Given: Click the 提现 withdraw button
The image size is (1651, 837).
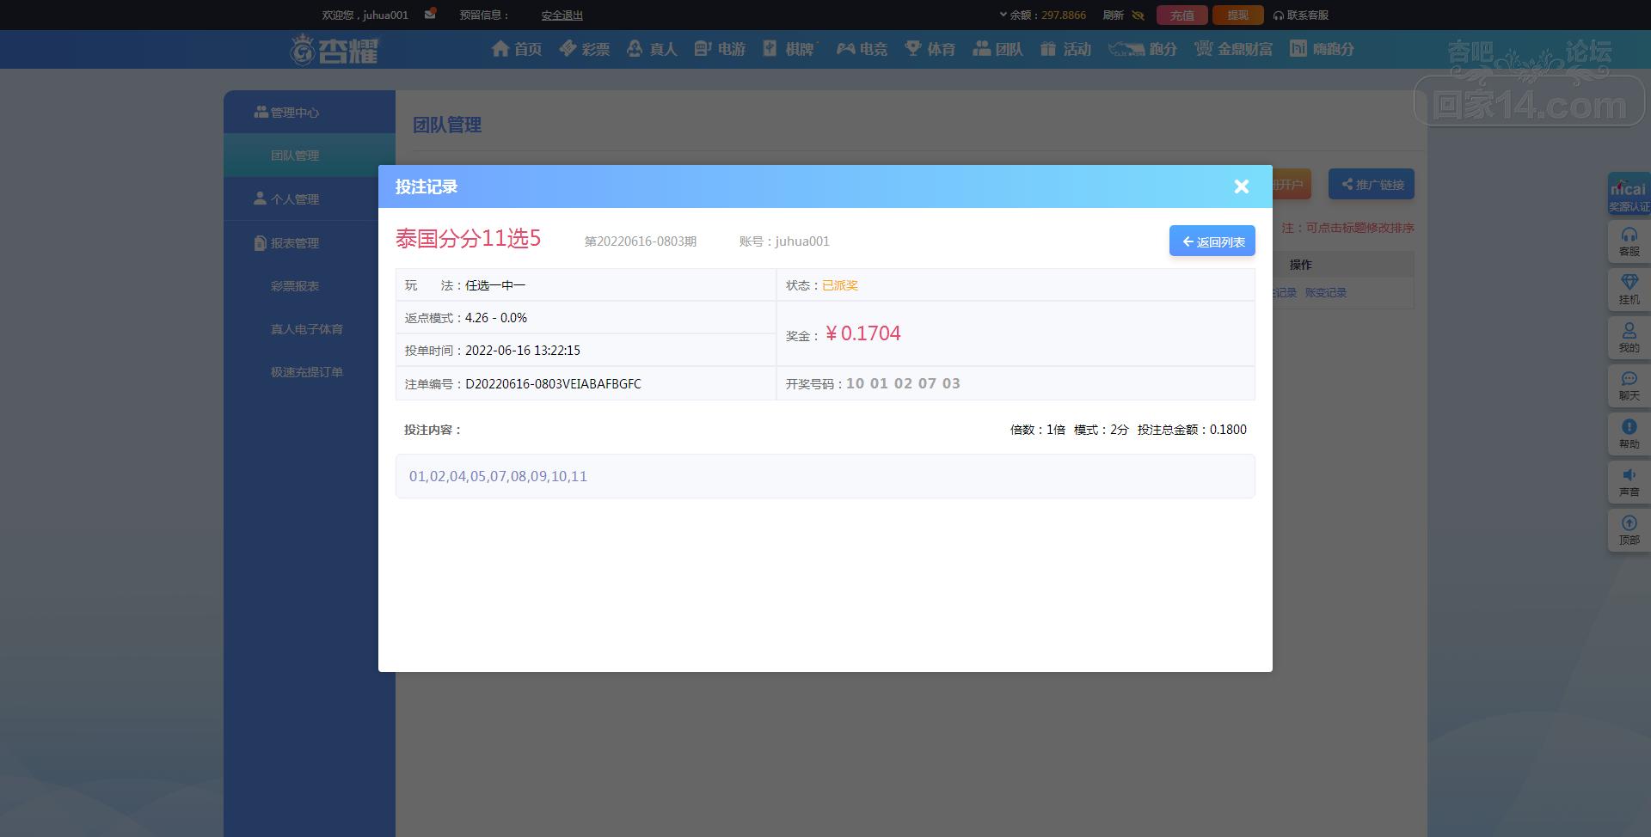Looking at the screenshot, I should [1237, 15].
